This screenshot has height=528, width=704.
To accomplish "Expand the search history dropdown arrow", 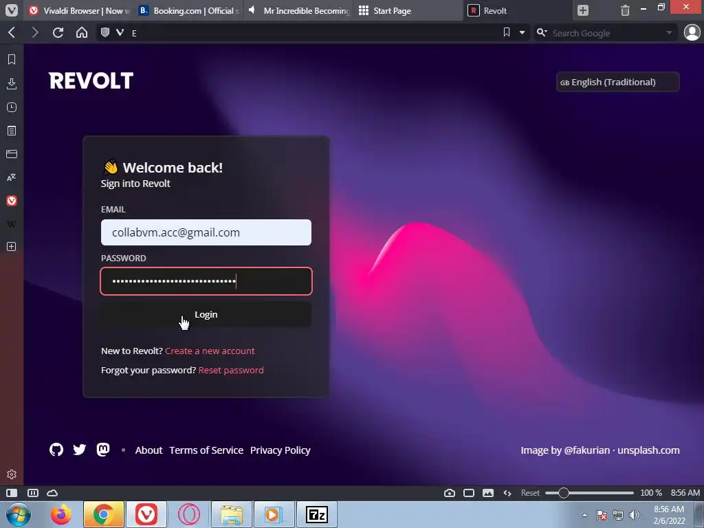I will [669, 33].
